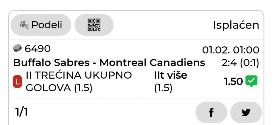Click the match code 6490
The width and height of the screenshot is (273, 125).
click(38, 49)
